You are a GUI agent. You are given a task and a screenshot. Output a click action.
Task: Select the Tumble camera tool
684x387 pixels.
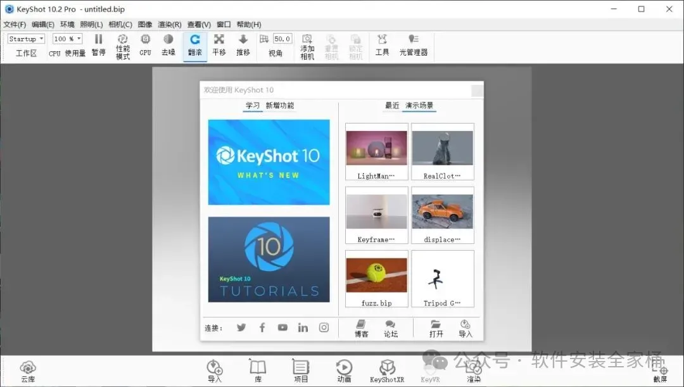click(195, 46)
